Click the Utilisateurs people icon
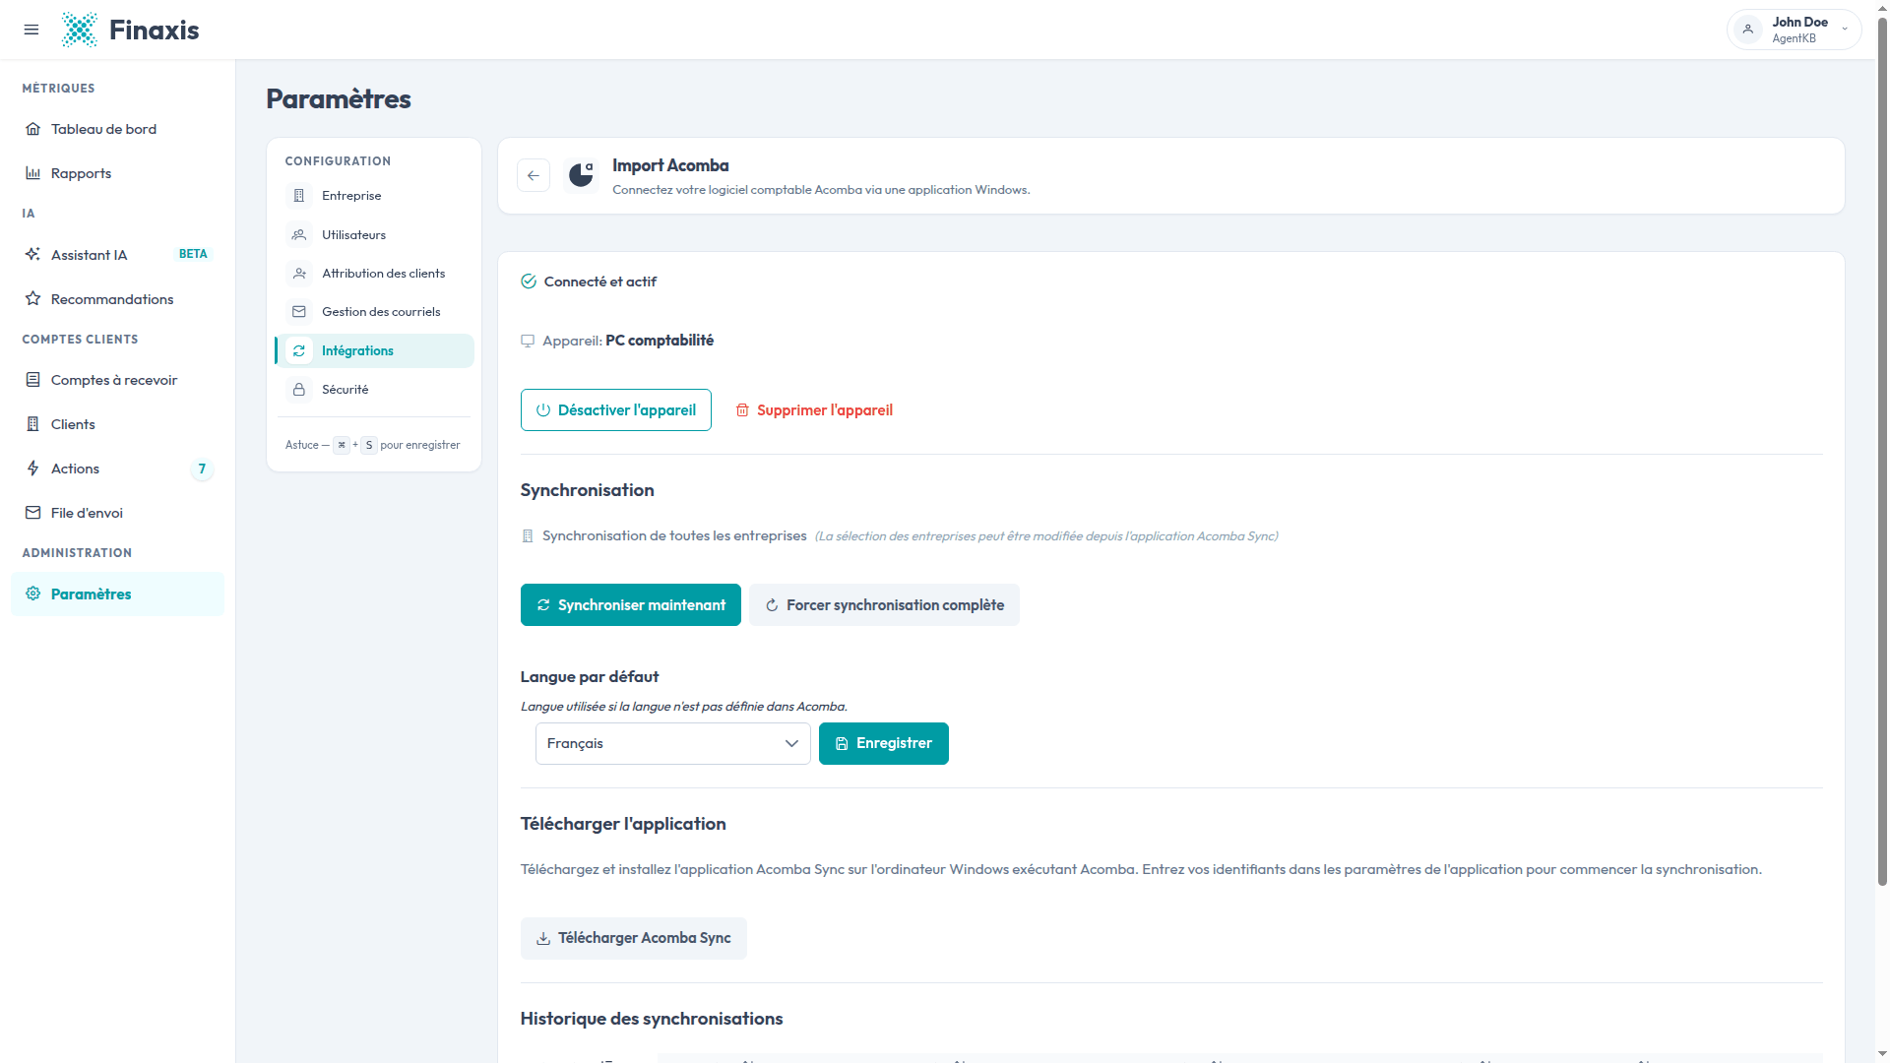The image size is (1890, 1063). (299, 235)
